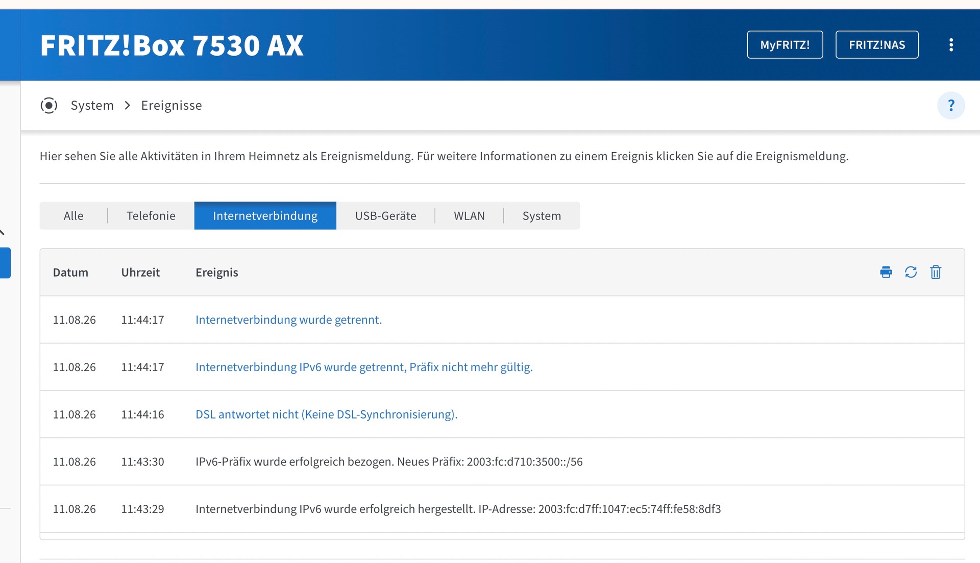Switch to the System events tab

point(542,215)
